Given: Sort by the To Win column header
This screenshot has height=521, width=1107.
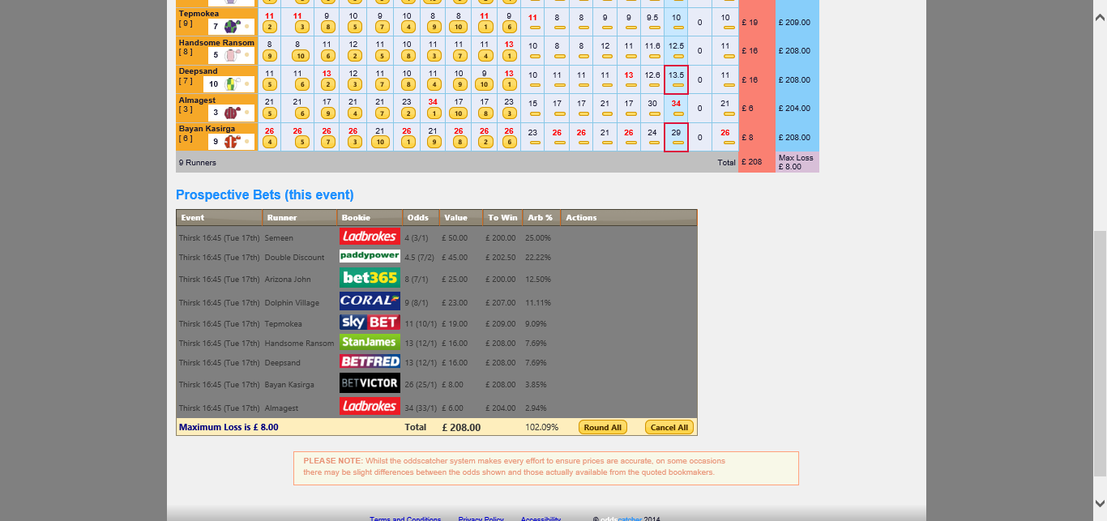Looking at the screenshot, I should click(x=502, y=217).
